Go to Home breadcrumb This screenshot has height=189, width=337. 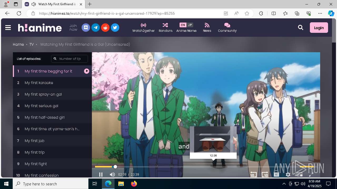click(18, 44)
